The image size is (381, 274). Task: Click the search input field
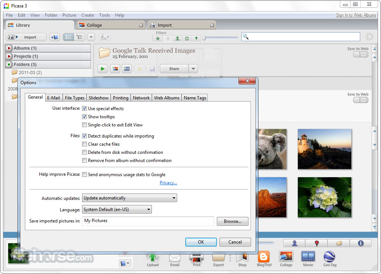coord(301,37)
